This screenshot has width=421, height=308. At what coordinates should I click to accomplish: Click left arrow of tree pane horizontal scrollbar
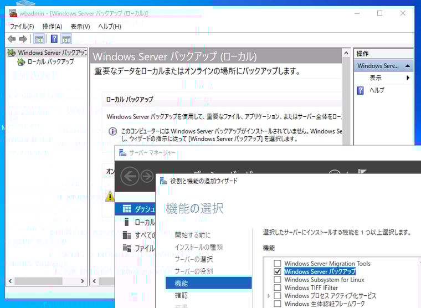click(10, 281)
